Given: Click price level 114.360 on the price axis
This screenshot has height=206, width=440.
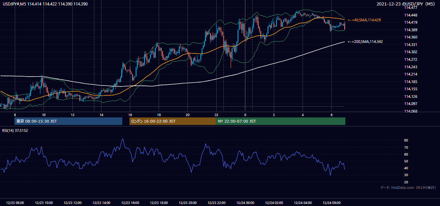Looking at the screenshot, I should pyautogui.click(x=410, y=37).
